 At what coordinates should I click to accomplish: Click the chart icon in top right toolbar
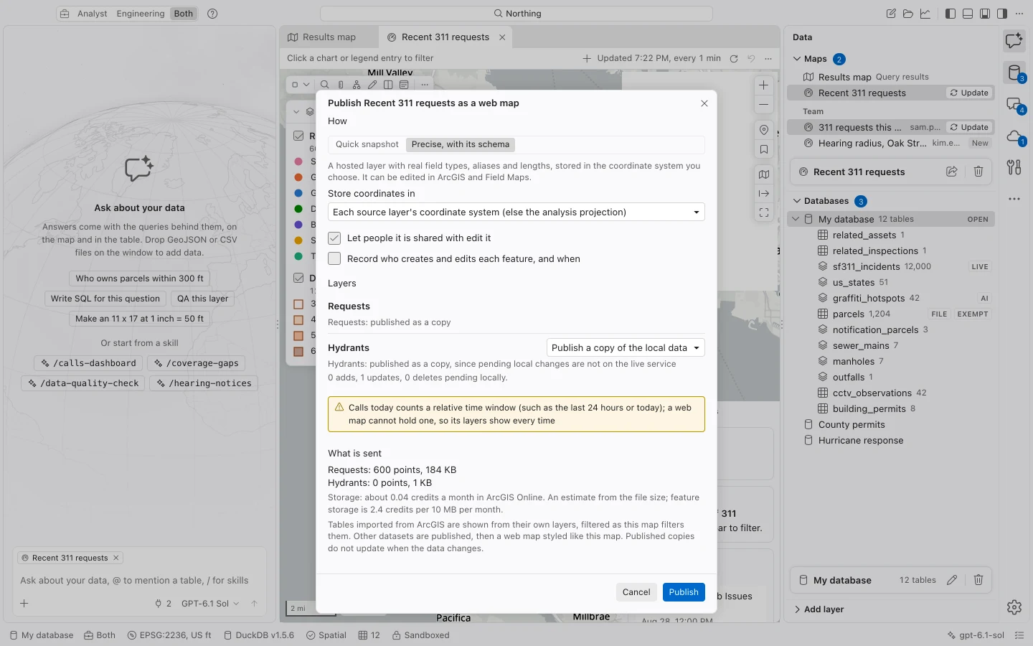coord(925,14)
